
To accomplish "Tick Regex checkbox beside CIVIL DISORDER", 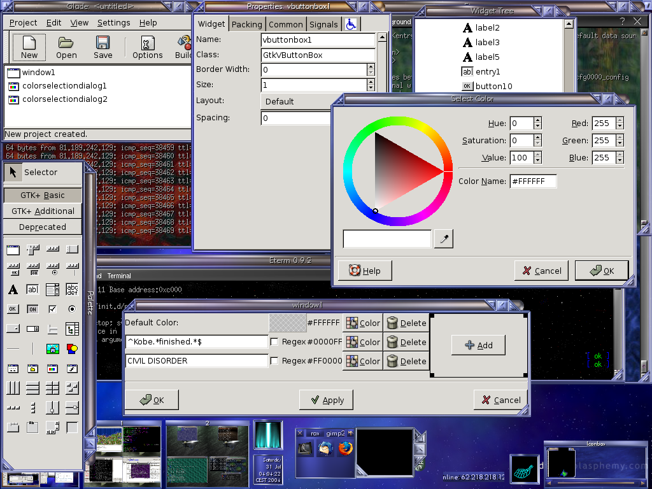I will click(x=274, y=361).
